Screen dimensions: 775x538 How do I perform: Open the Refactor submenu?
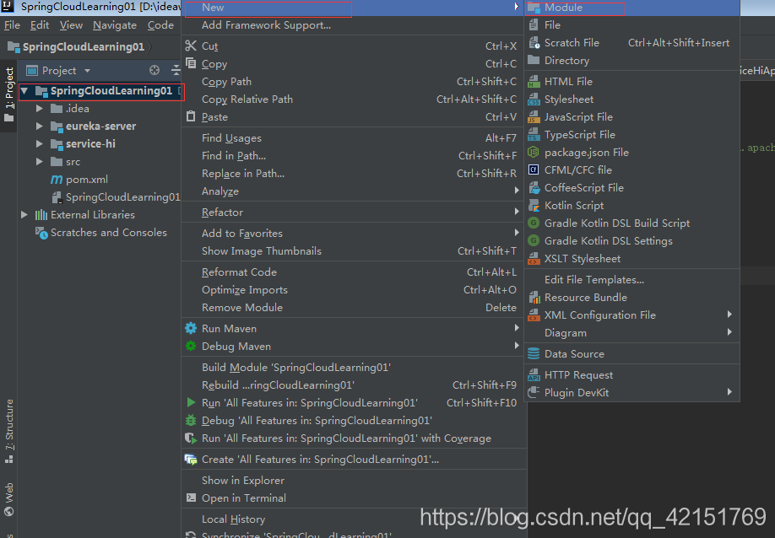[x=353, y=213]
